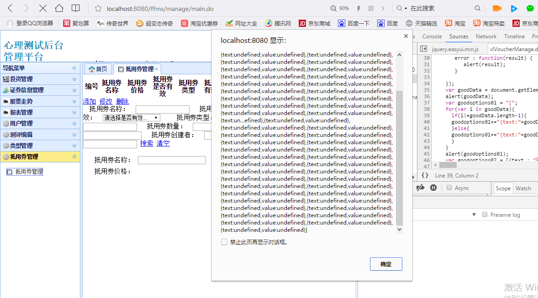Open the 聚划算 bookmark
Image resolution: width=538 pixels, height=298 pixels.
click(x=76, y=23)
